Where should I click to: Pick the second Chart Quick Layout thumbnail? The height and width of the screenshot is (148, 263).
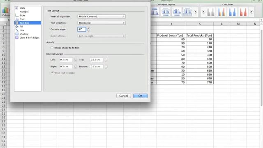166,12
